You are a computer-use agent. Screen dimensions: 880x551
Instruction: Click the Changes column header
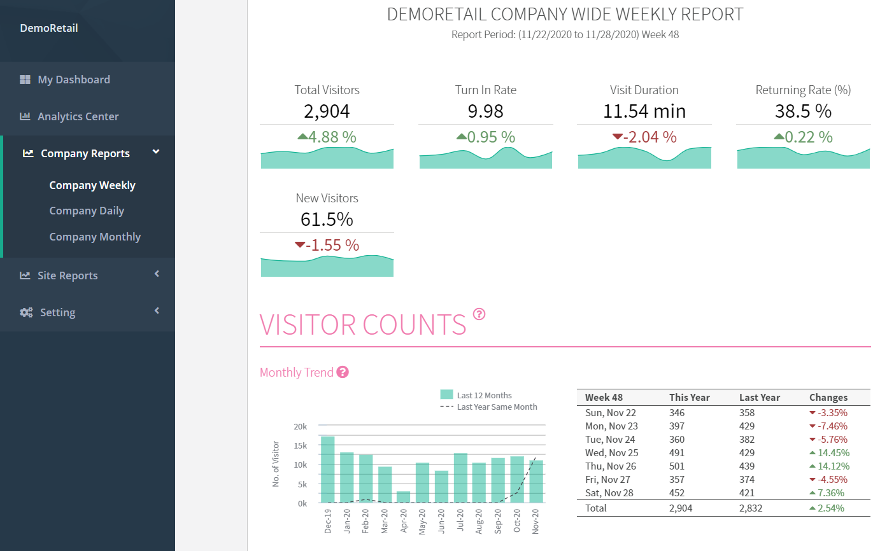tap(828, 397)
